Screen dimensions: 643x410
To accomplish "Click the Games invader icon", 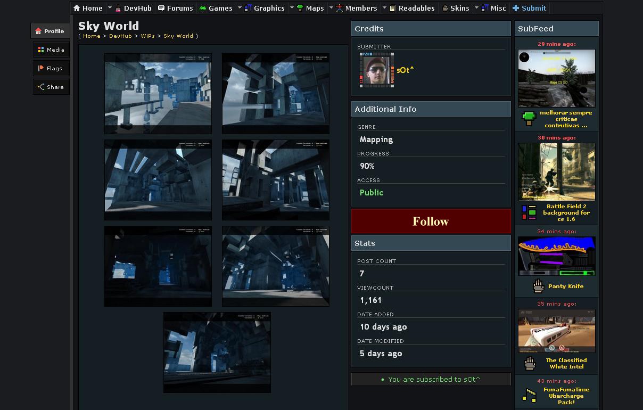I will pos(203,8).
